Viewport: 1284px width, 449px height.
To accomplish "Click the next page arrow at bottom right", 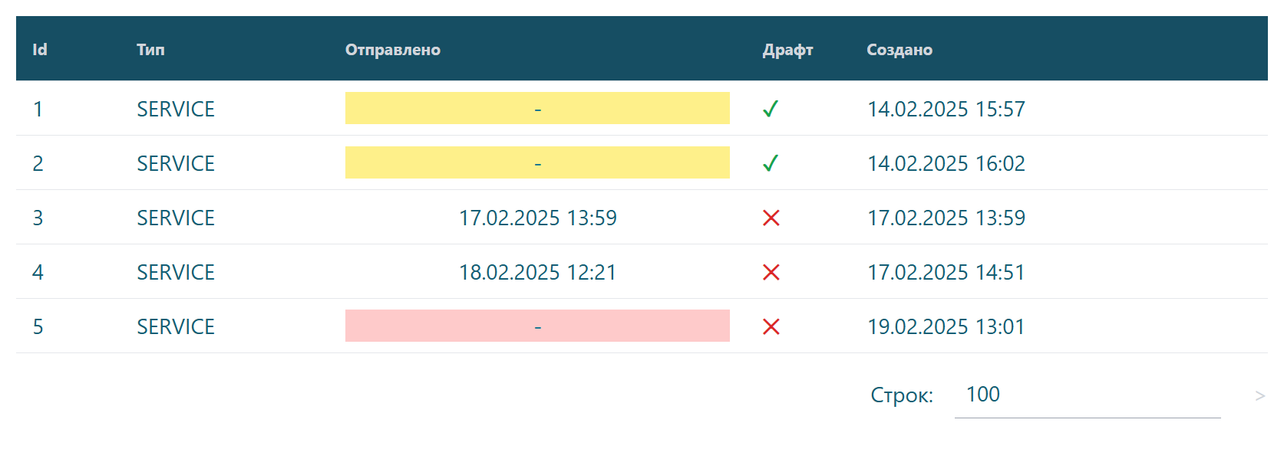I will pos(1259,396).
